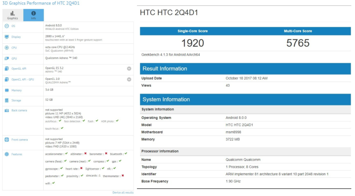The image size is (355, 196).
Task: Click the nfc check mark
Action: (115, 168)
